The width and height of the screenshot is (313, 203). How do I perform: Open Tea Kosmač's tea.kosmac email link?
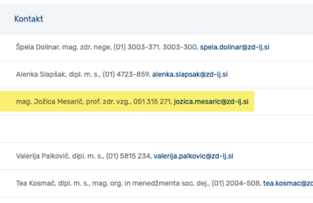[x=288, y=183]
